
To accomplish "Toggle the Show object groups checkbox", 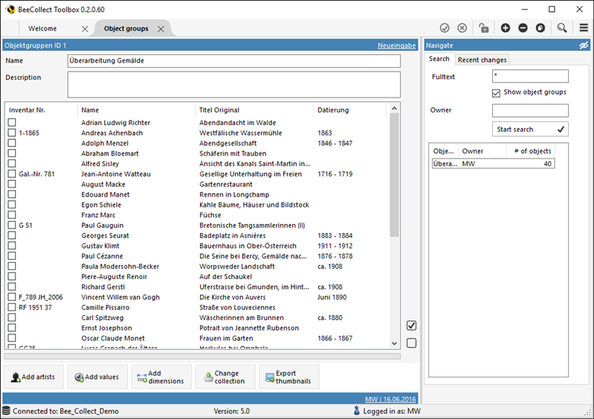I will click(496, 93).
